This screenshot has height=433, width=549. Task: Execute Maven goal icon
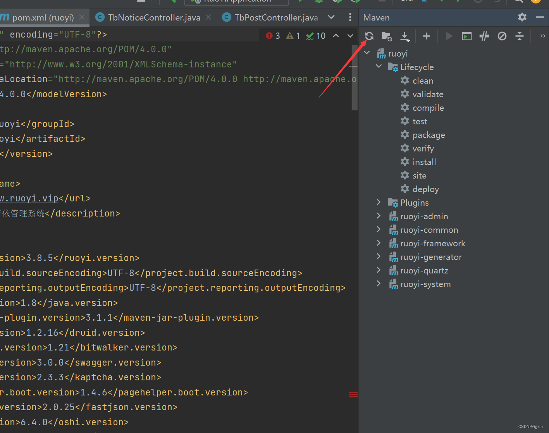(x=467, y=36)
